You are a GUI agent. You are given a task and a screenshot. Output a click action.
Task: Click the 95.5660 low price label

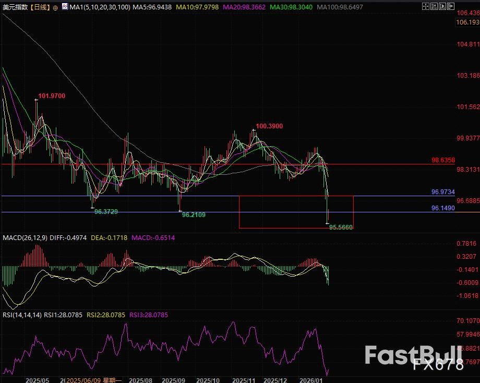tap(341, 228)
